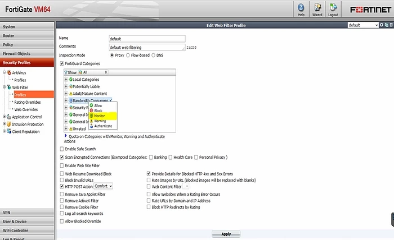Click the warning icon beside Unrated

(71, 128)
